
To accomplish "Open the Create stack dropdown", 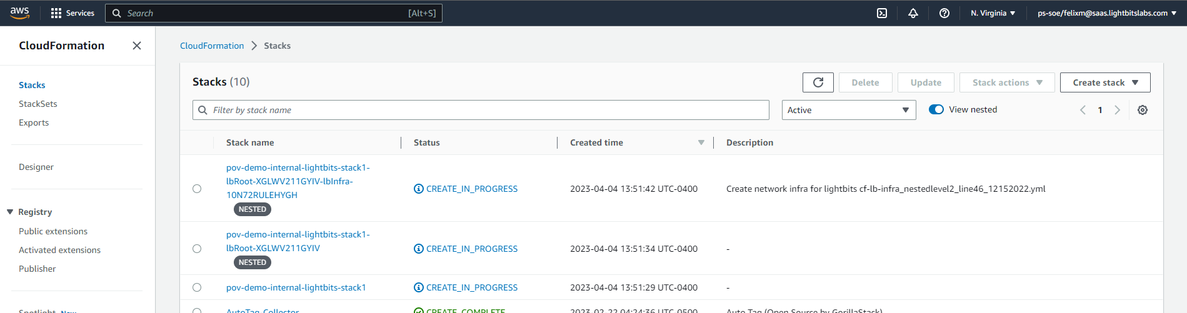I will click(1105, 82).
